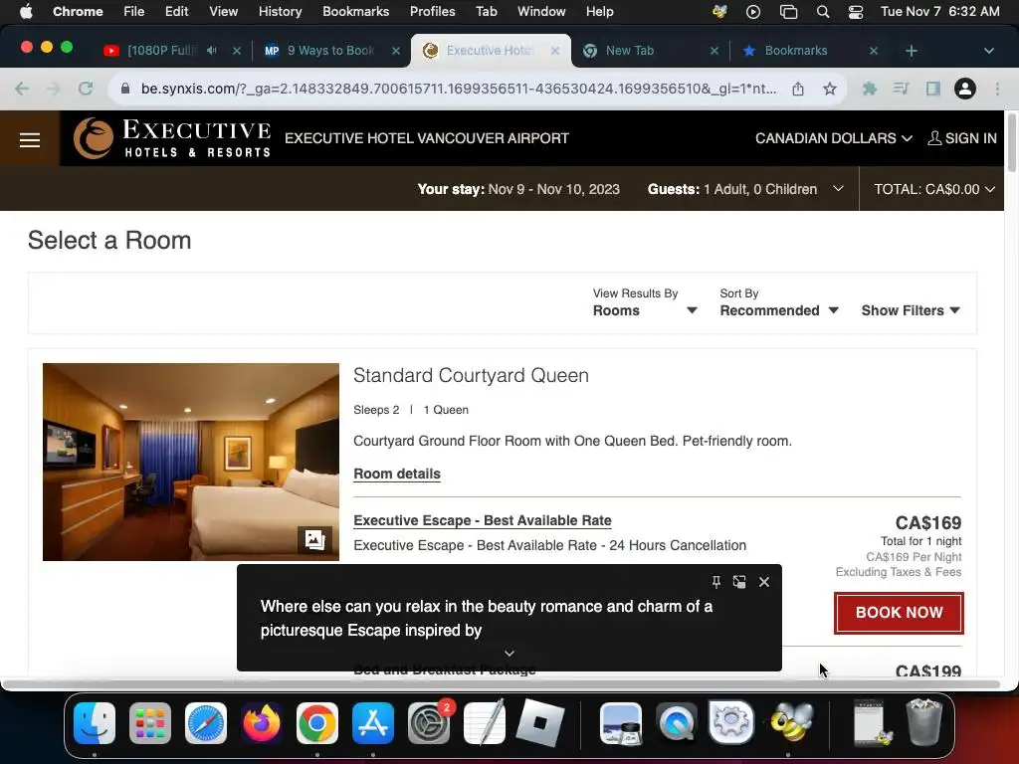Click the address bar URL field

pyautogui.click(x=458, y=89)
